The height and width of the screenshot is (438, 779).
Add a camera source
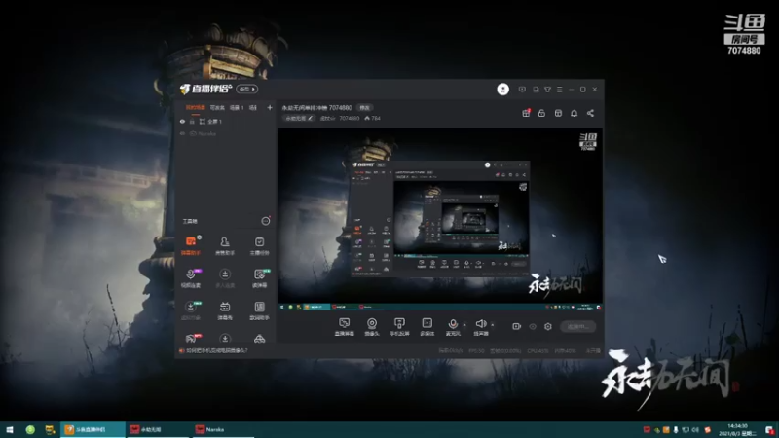coord(372,327)
